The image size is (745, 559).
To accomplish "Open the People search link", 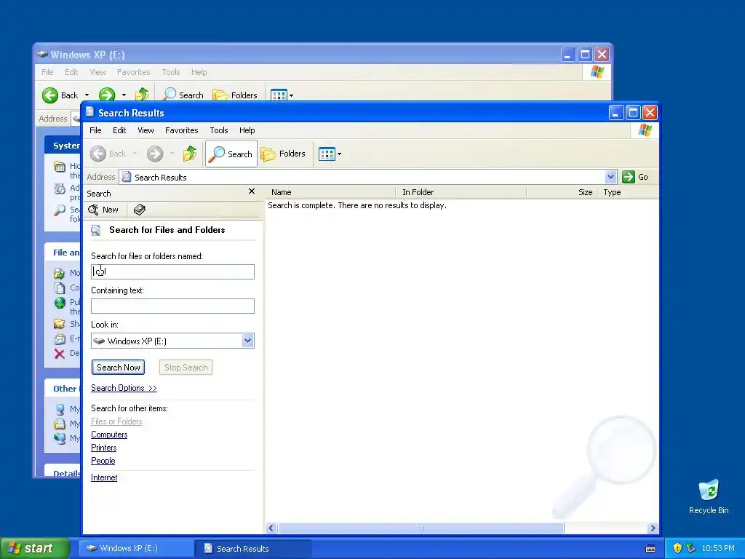I will coord(103,461).
